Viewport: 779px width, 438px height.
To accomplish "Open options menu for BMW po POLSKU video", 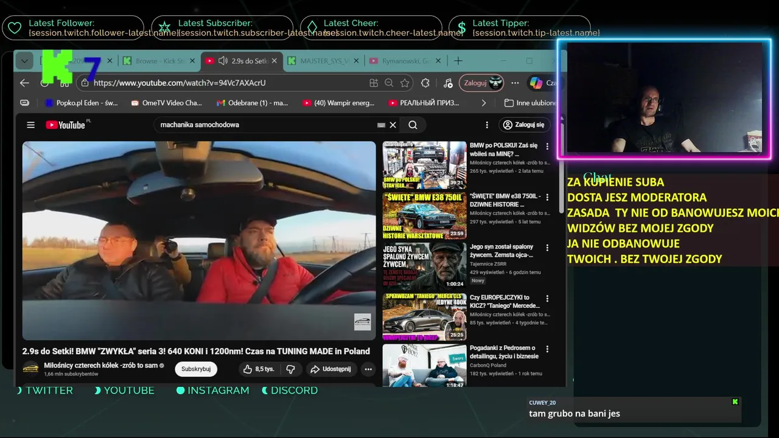I will [547, 147].
